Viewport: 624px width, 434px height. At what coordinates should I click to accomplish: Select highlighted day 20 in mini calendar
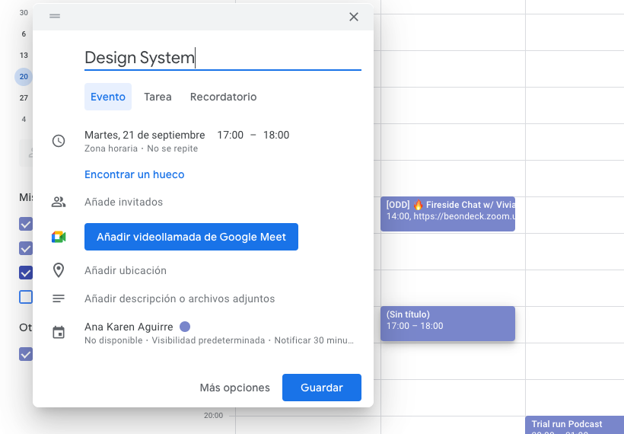point(24,77)
